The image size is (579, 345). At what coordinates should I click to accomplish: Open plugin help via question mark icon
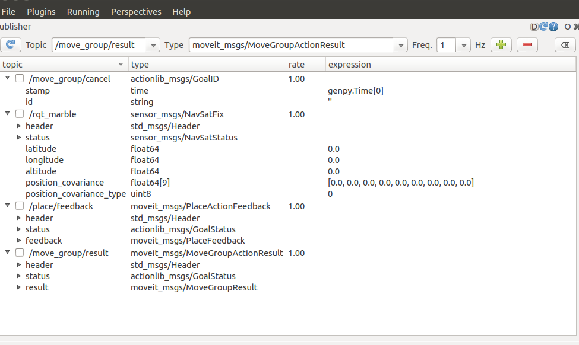tap(553, 27)
